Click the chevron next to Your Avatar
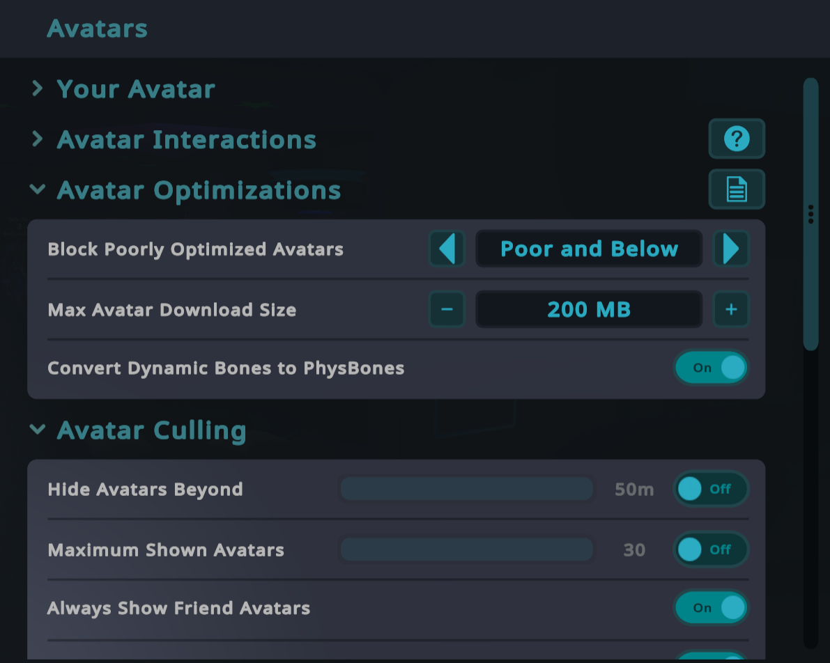 tap(37, 88)
